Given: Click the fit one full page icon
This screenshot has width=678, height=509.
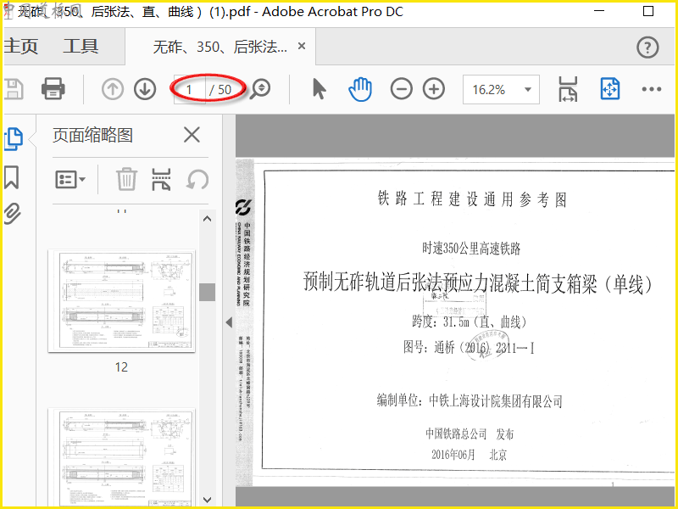Looking at the screenshot, I should point(610,89).
